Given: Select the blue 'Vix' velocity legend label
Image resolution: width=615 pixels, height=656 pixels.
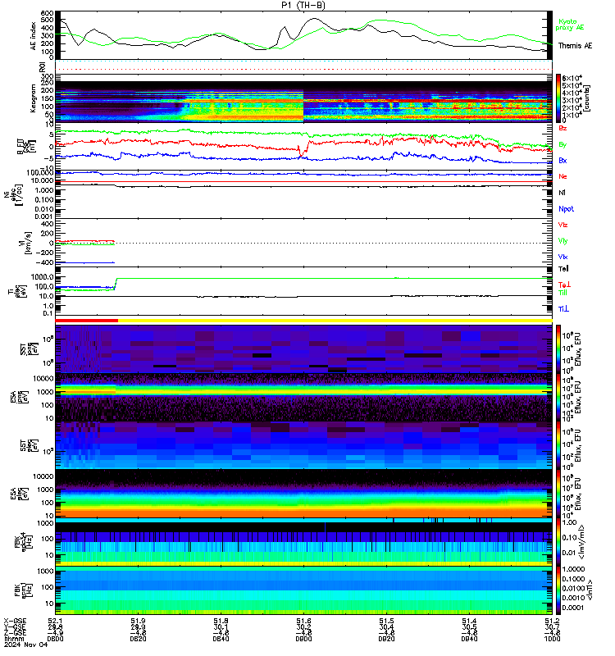Looking at the screenshot, I should point(563,257).
